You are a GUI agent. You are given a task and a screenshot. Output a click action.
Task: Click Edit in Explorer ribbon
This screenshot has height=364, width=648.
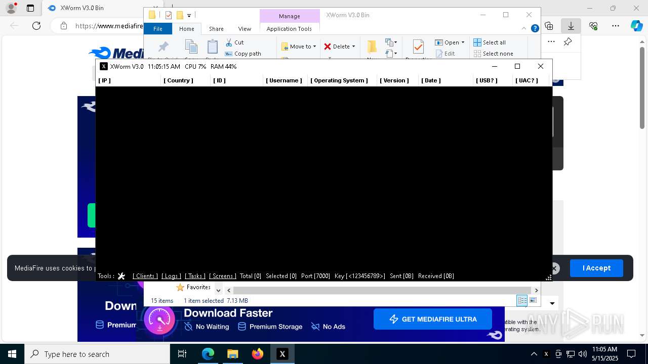[445, 54]
